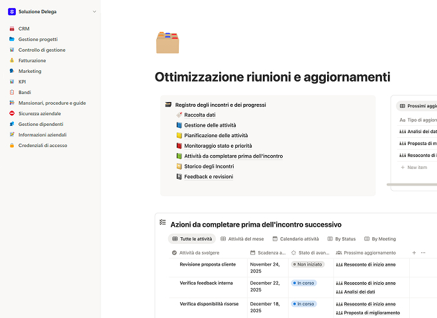This screenshot has height=318, width=437.
Task: Click the horizontal scrollbar under Prossimi aggiornamenti
Action: (412, 185)
